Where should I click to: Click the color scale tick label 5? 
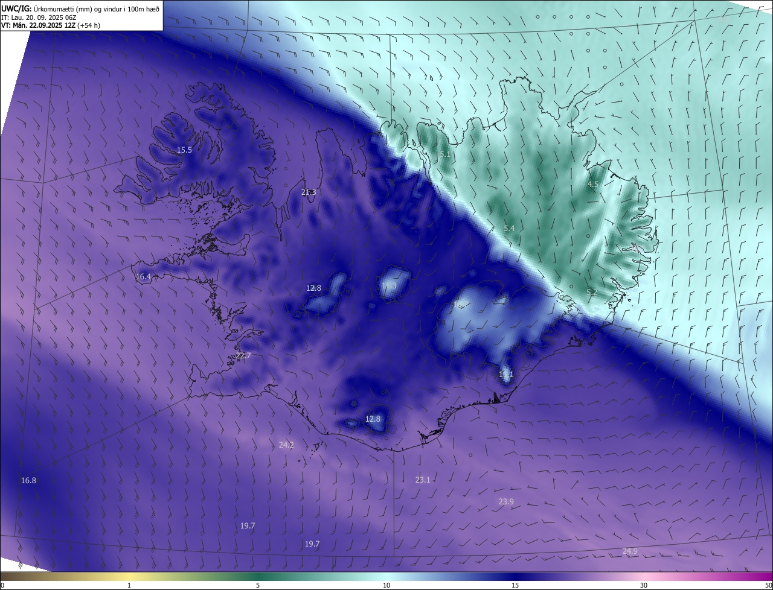tap(258, 585)
